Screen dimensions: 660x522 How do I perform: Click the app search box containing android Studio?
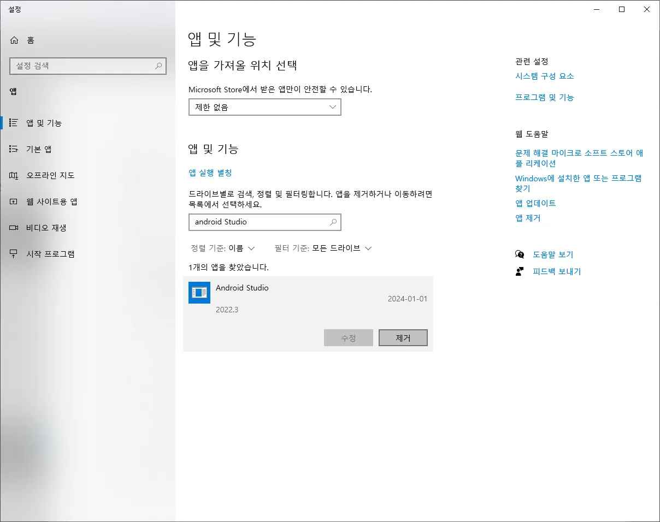click(x=265, y=222)
